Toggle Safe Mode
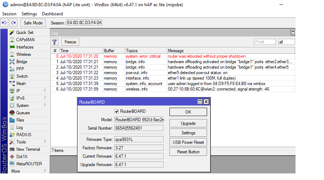The height and width of the screenshot is (180, 324). [x=33, y=23]
